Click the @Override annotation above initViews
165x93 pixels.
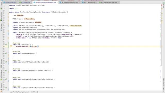pyautogui.click(x=16, y=43)
